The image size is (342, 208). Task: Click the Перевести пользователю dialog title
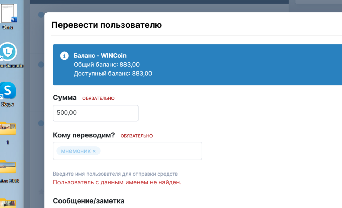106,25
